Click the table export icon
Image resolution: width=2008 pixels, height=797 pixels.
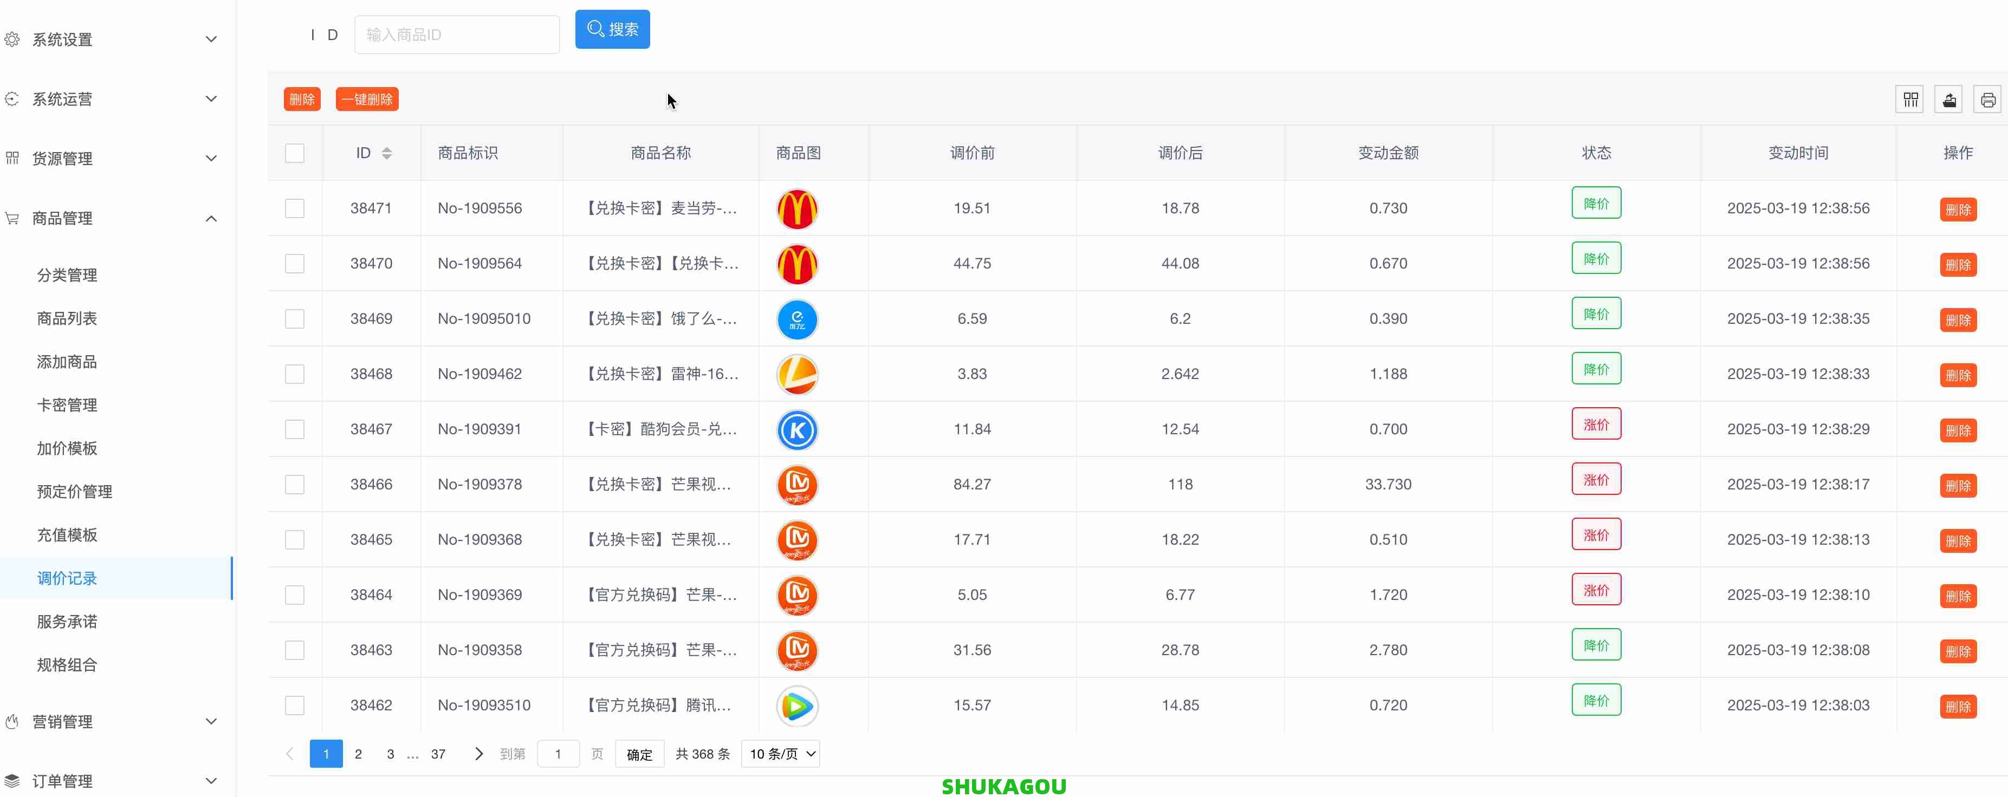(1949, 100)
